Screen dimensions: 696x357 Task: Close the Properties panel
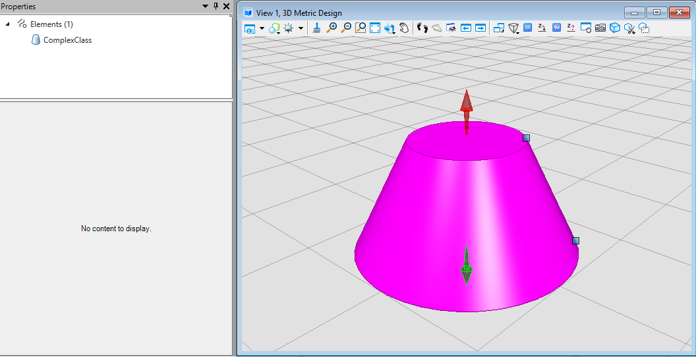[x=226, y=6]
